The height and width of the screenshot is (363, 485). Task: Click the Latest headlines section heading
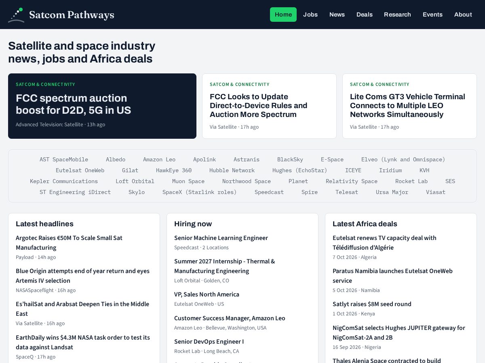coord(44,224)
